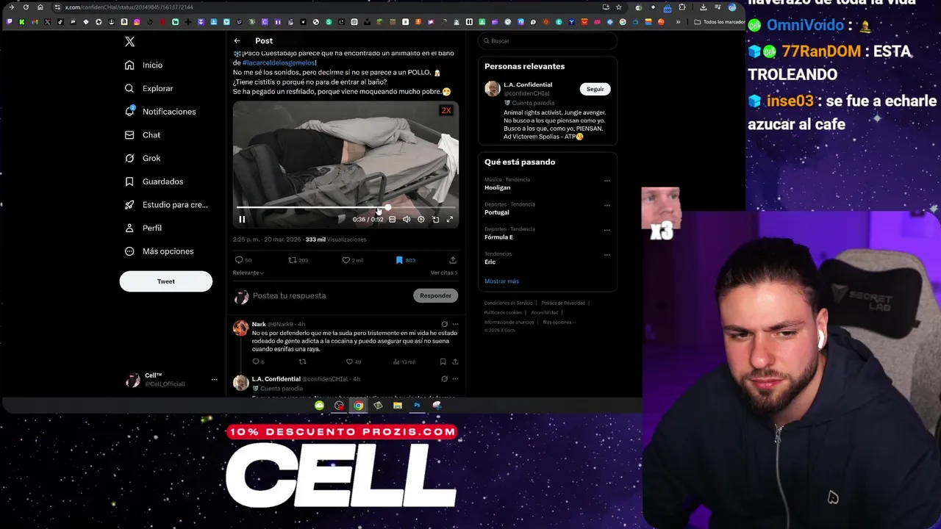Open Chrome in the taskbar
This screenshot has width=941, height=529.
click(x=358, y=406)
